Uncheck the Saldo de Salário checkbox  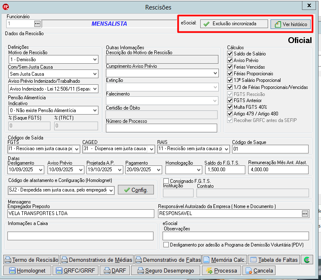[230, 54]
